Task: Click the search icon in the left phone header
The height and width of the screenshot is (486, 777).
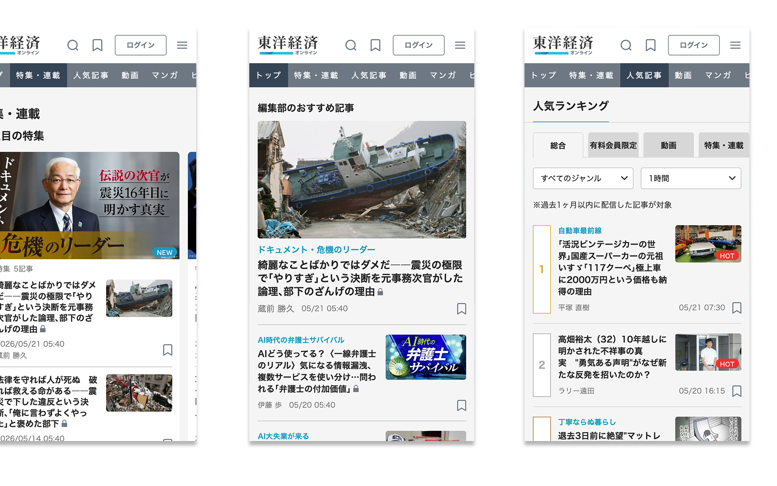Action: 73,45
